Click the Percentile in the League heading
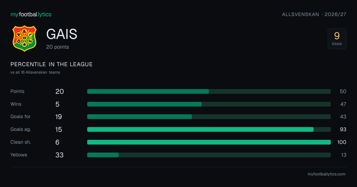Viewport: 357px width, 187px height. pyautogui.click(x=51, y=64)
